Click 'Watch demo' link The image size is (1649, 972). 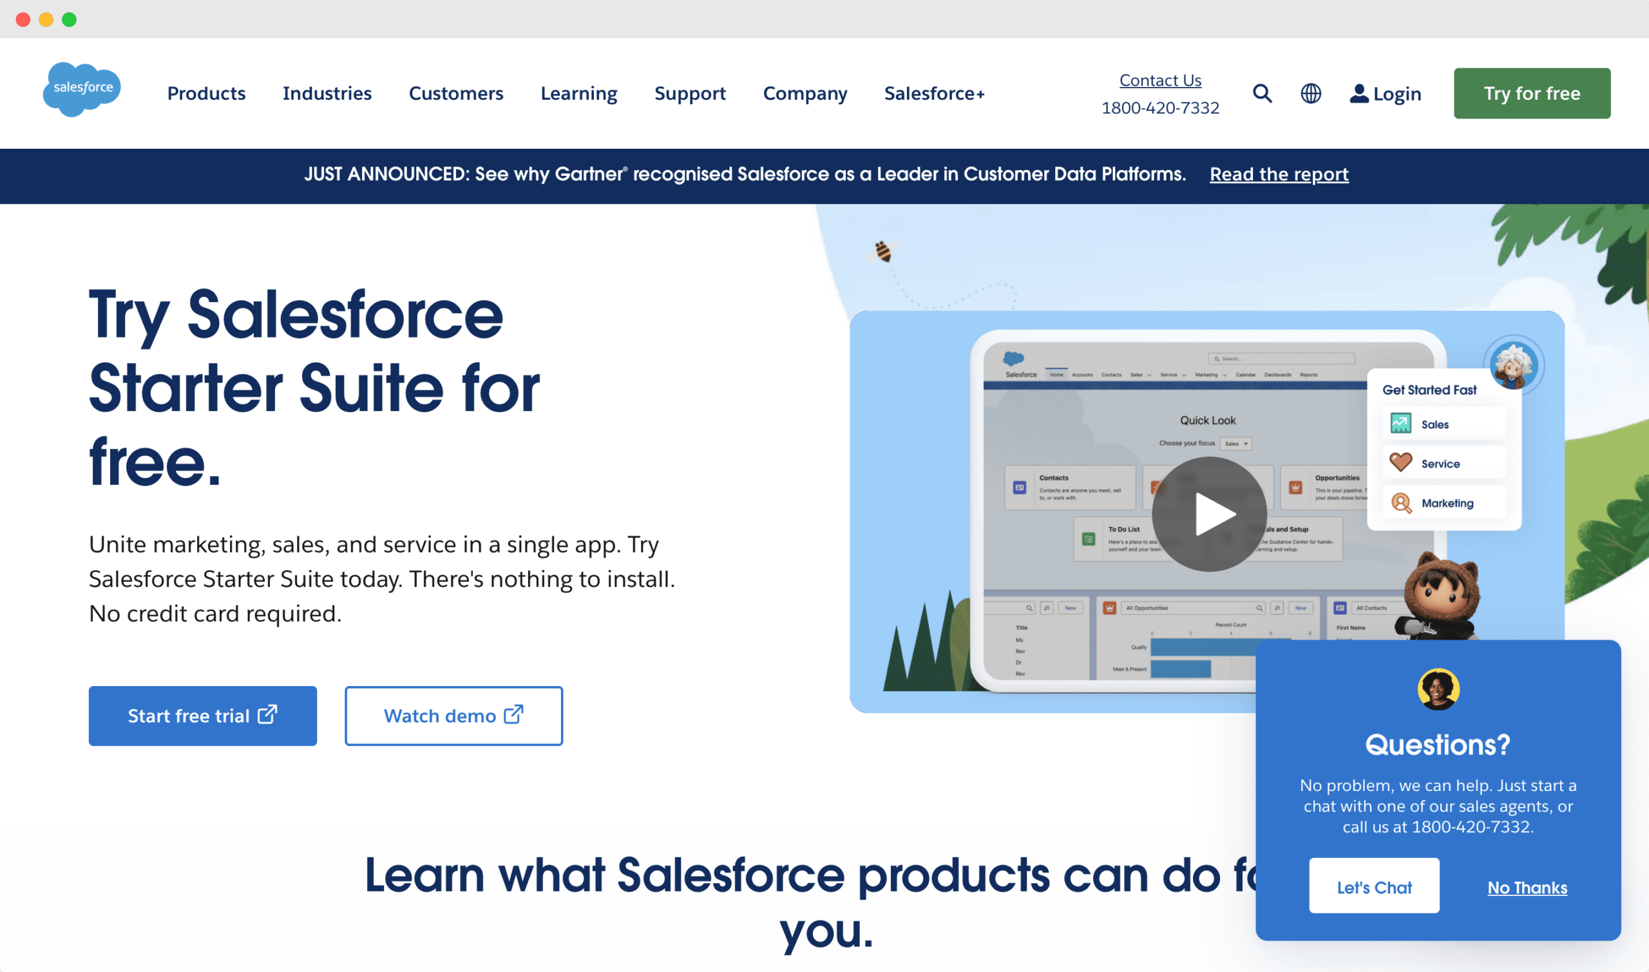click(x=453, y=715)
